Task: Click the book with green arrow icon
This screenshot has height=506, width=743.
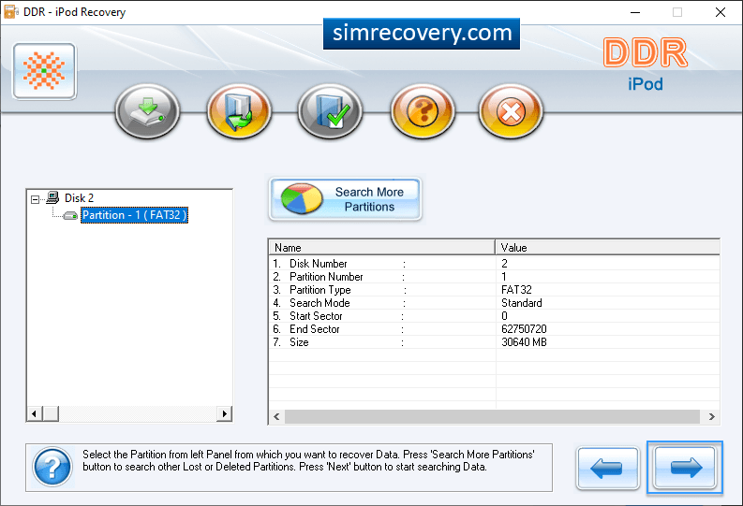Action: coord(239,111)
